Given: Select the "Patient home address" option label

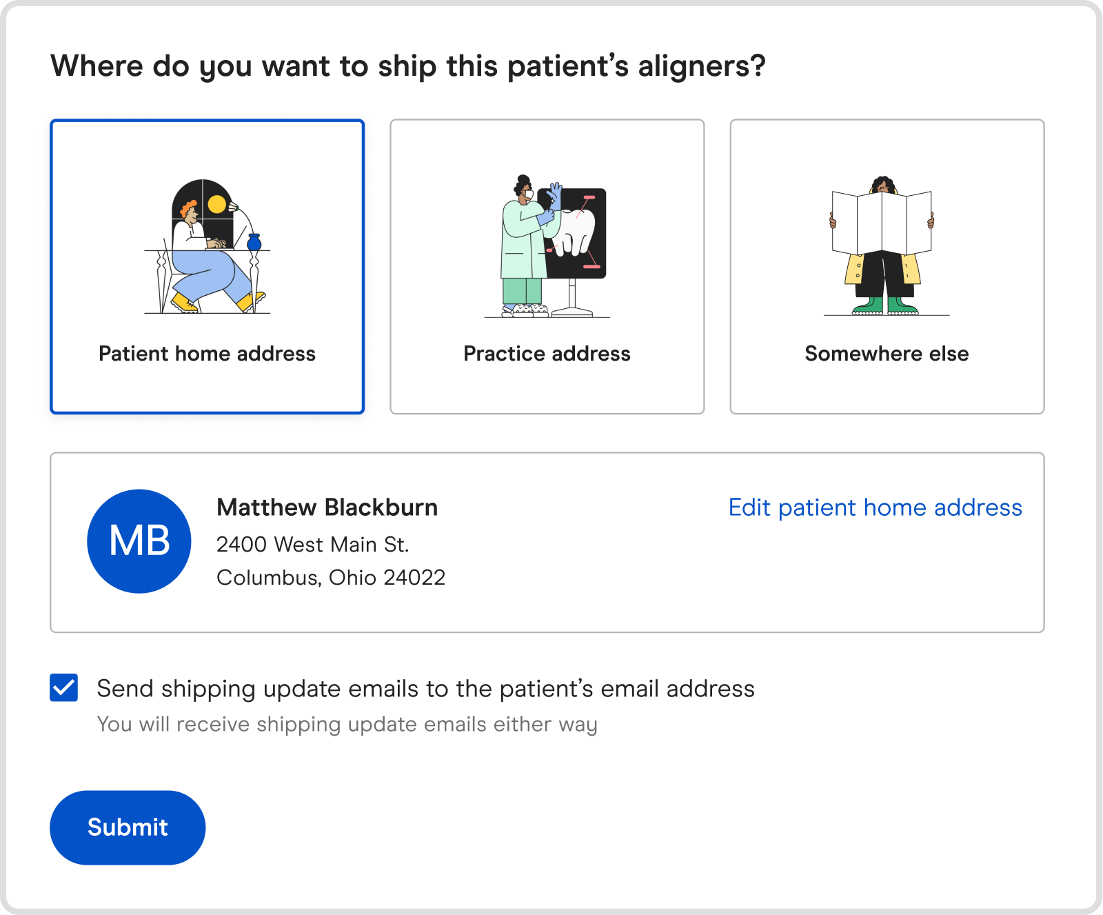Looking at the screenshot, I should coord(207,354).
